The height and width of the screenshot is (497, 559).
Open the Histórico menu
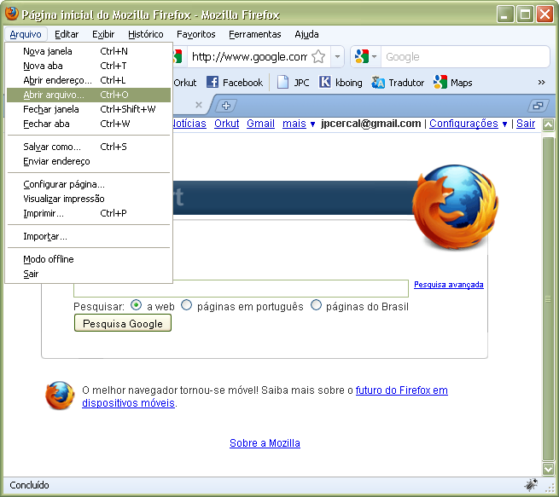pos(145,34)
